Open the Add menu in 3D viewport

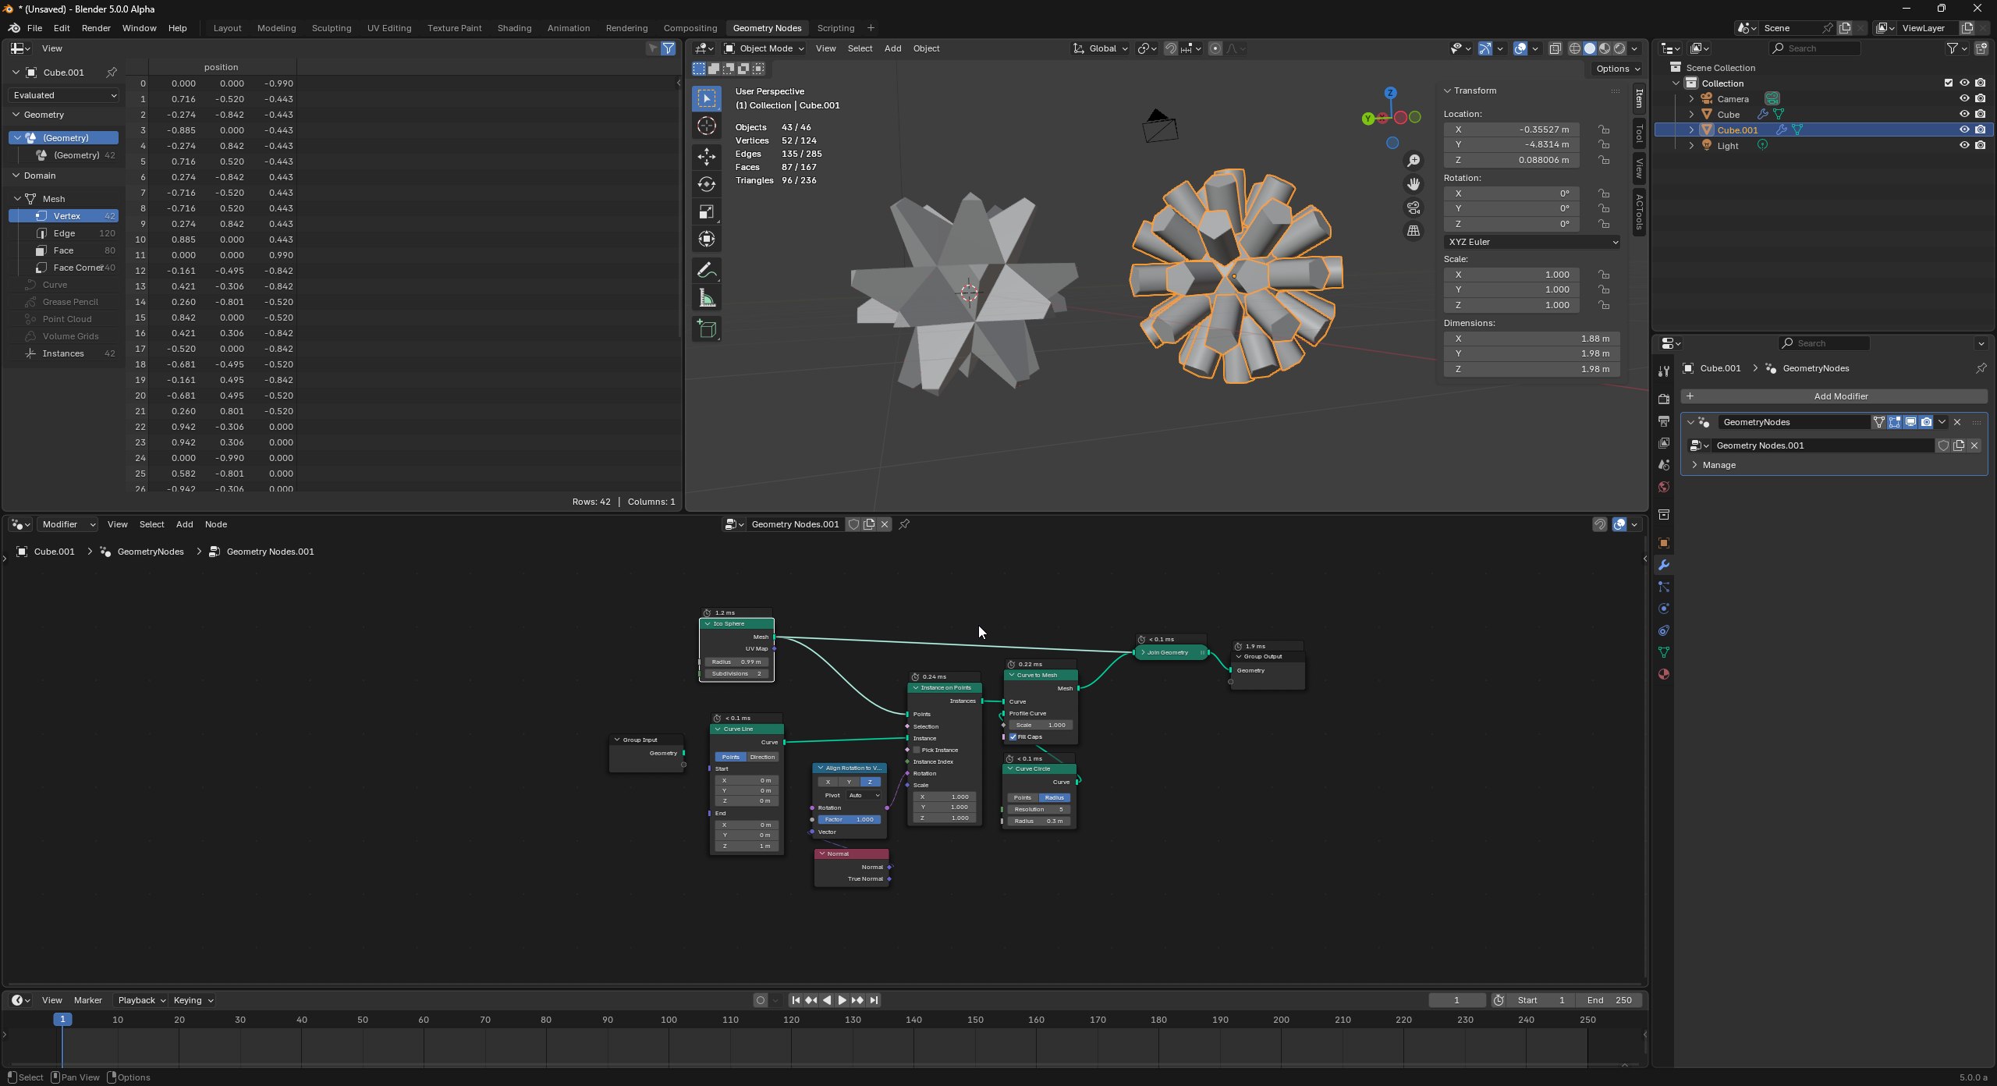892,48
